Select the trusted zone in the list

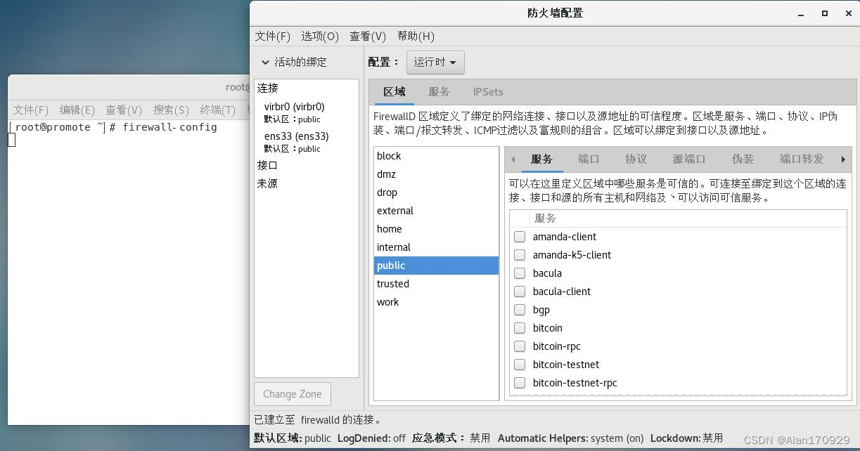pyautogui.click(x=392, y=284)
